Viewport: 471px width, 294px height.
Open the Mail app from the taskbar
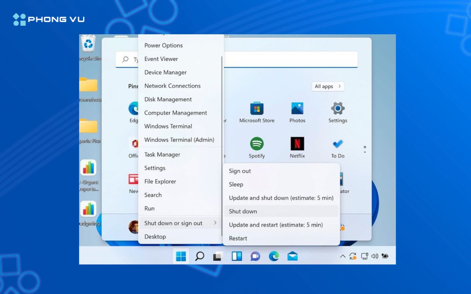(x=292, y=256)
